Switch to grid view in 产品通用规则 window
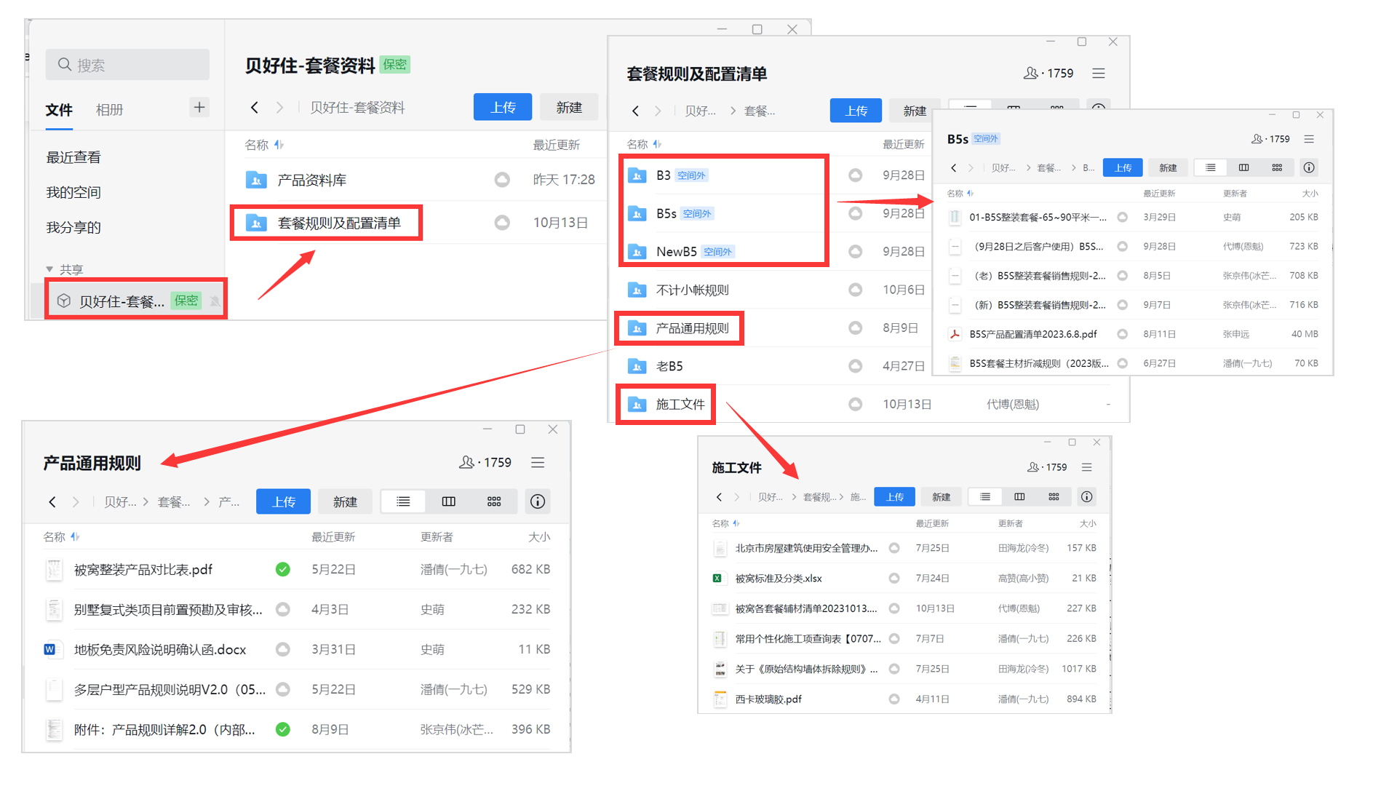The width and height of the screenshot is (1397, 786). 494,501
